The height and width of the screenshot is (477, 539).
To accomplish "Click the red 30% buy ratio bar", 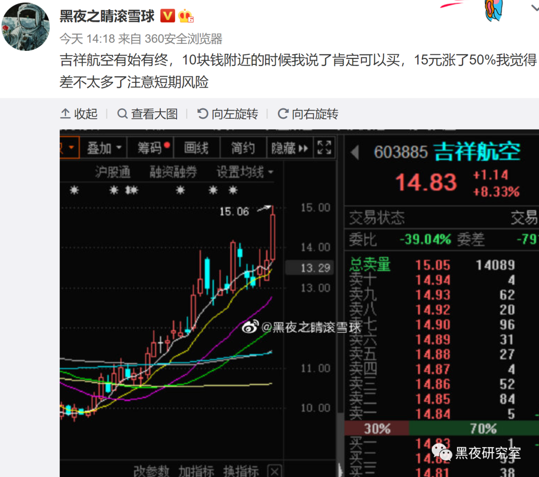I will click(377, 429).
